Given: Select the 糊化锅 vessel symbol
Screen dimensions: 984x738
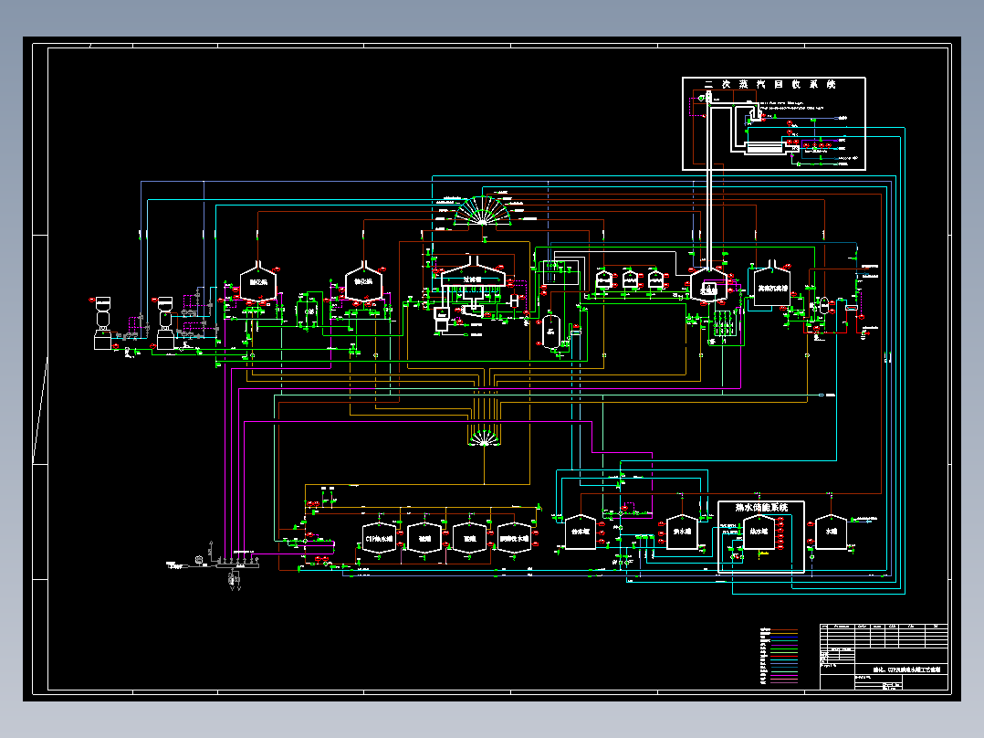Looking at the screenshot, I should [x=258, y=280].
